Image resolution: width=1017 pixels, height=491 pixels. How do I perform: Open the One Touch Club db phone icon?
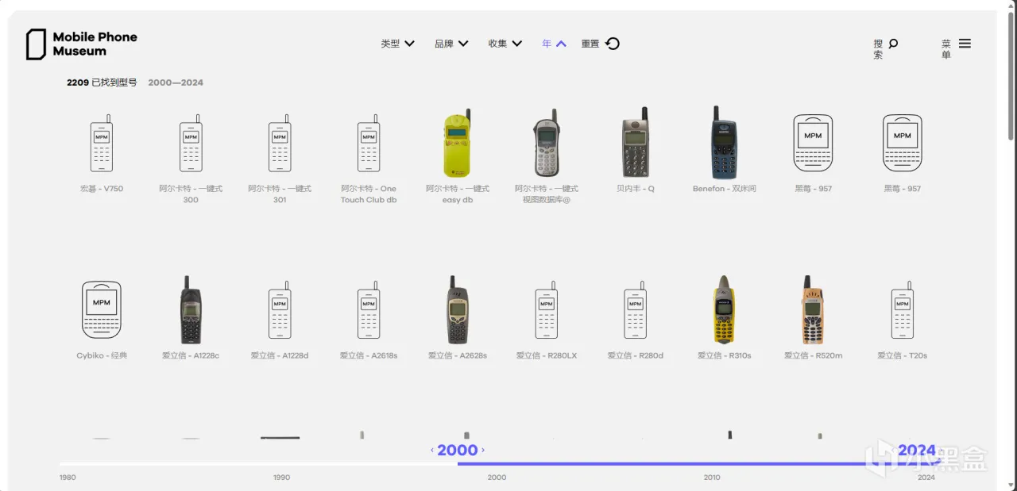coord(369,144)
